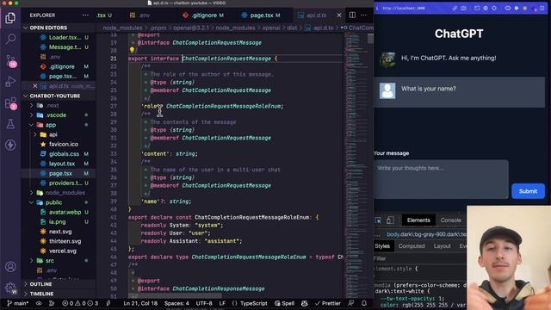
Task: Click the openai@3.2.1 breadcrumb
Action: pos(191,28)
